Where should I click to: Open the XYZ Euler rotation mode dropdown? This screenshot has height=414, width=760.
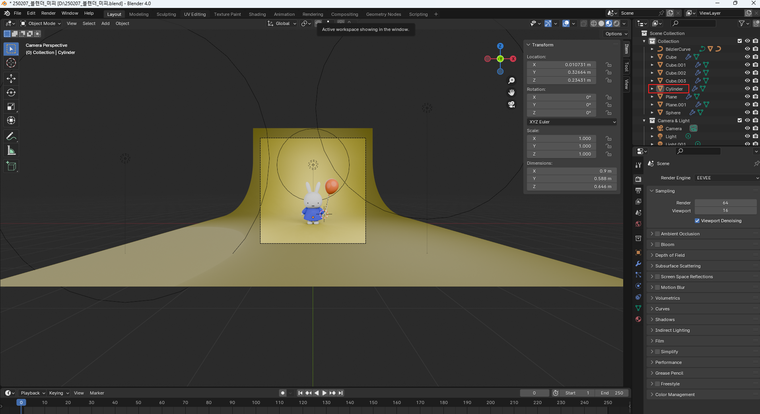(572, 122)
